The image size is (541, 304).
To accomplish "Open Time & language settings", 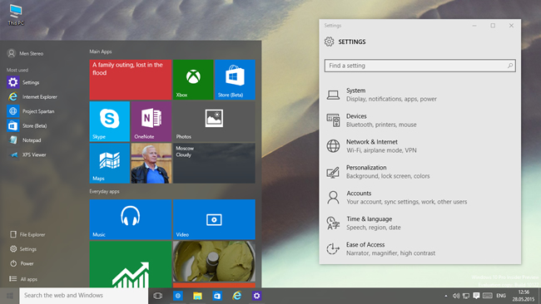I will (419, 223).
